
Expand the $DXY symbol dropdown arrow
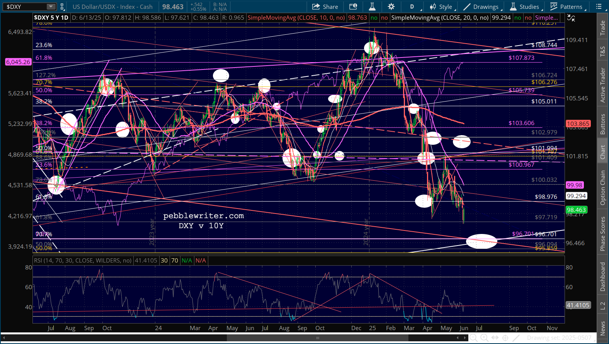[51, 7]
